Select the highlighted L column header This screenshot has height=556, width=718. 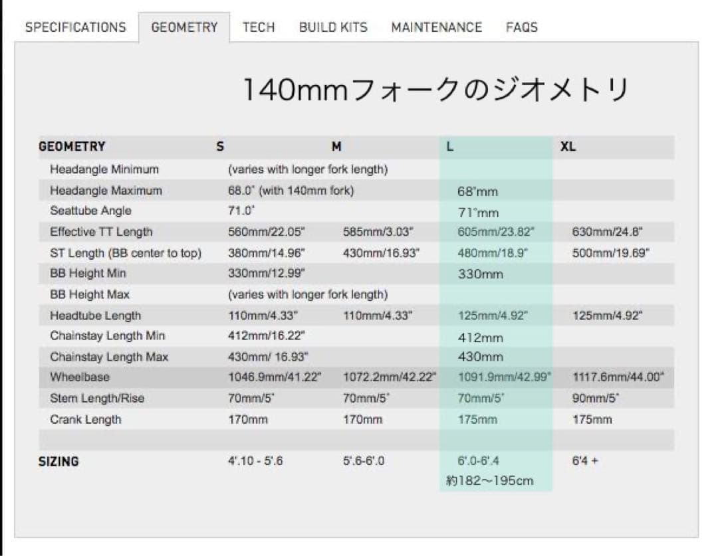(x=450, y=147)
